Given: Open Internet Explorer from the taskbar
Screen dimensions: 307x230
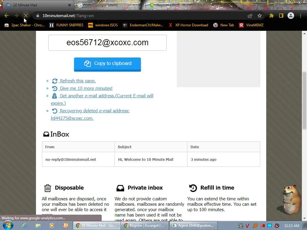Looking at the screenshot, I should pos(24,226).
